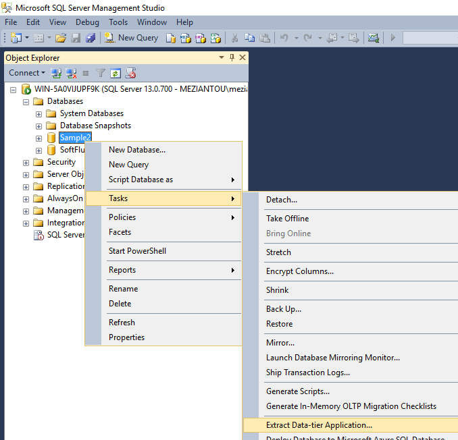The width and height of the screenshot is (458, 440).
Task: Click the New Query toolbar button
Action: tap(132, 38)
